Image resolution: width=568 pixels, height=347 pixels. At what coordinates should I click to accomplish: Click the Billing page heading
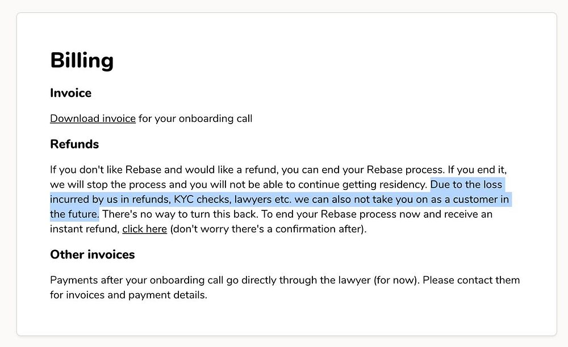[82, 60]
